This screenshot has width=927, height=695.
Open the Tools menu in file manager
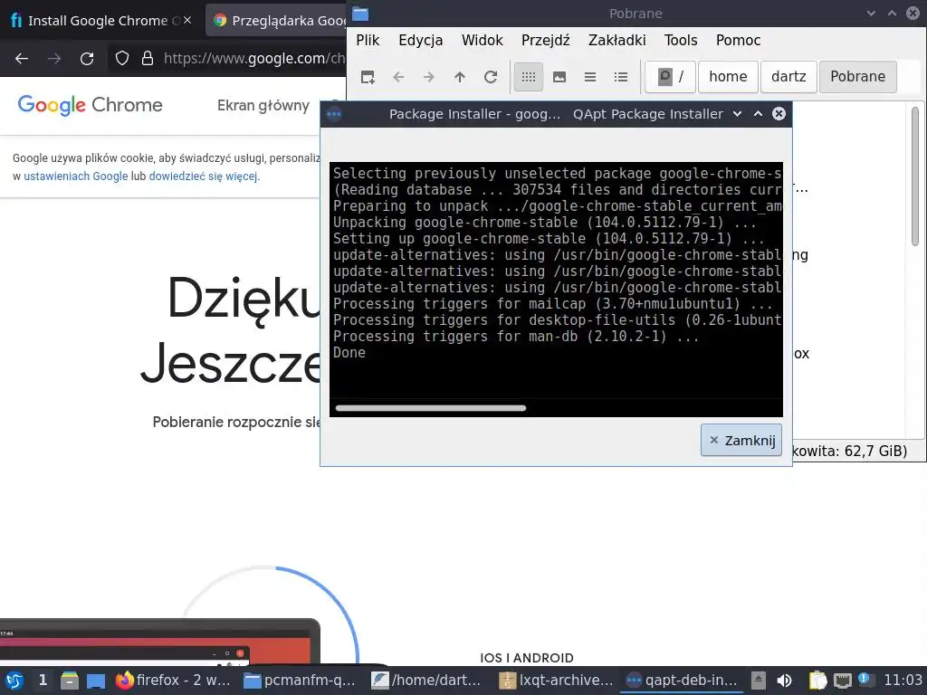[681, 40]
